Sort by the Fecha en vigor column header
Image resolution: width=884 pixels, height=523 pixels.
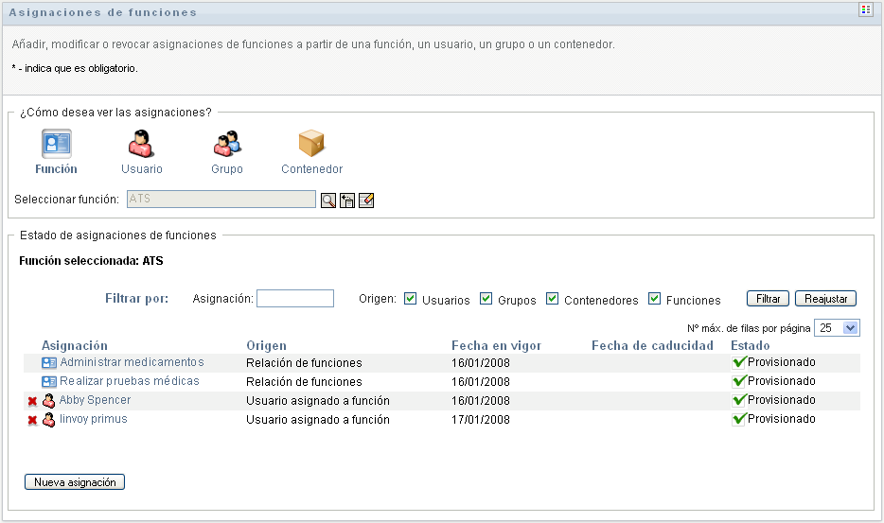[x=496, y=345]
